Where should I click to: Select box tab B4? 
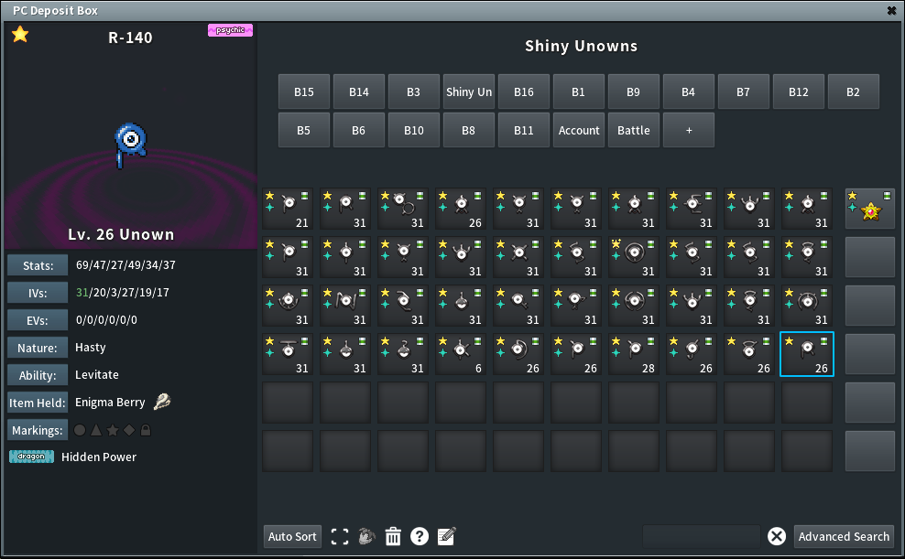pos(689,91)
